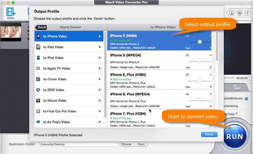Expand the to Air Playit Video arrow
Screen dimensions: 253x154
(100, 122)
